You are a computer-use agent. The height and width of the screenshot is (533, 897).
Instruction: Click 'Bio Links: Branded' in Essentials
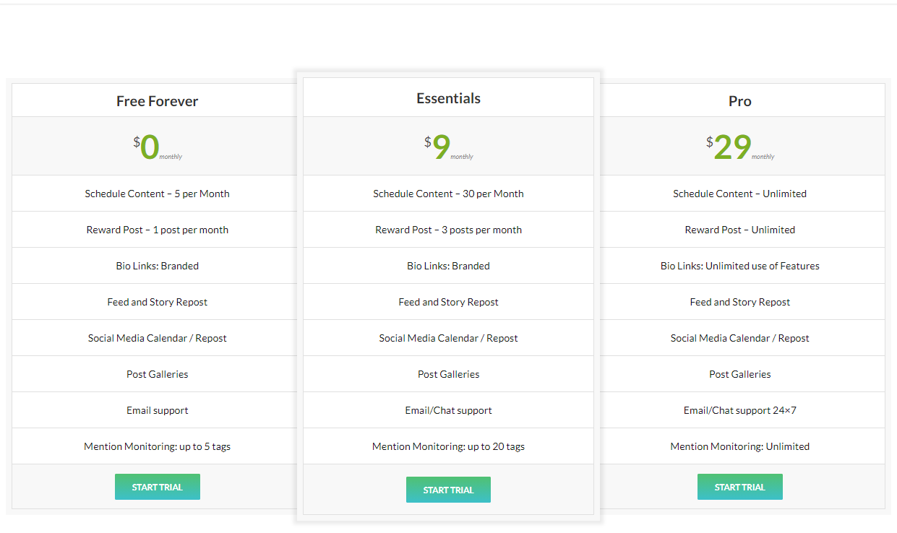pos(448,266)
